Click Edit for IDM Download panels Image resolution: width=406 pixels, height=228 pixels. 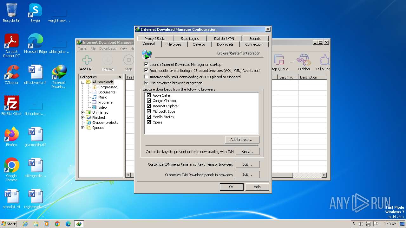tap(247, 174)
